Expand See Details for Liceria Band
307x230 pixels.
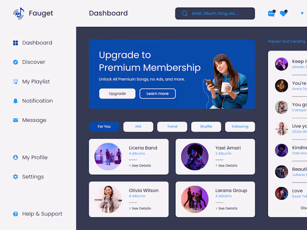140,166
